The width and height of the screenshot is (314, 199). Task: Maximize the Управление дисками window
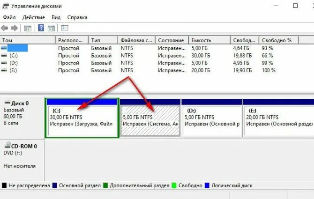tap(295, 6)
